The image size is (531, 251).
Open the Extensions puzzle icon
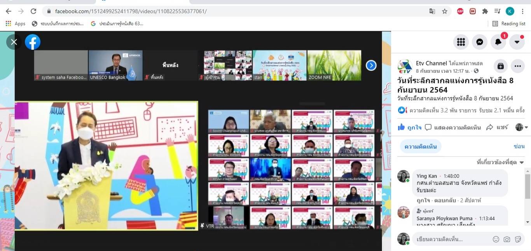(x=485, y=11)
